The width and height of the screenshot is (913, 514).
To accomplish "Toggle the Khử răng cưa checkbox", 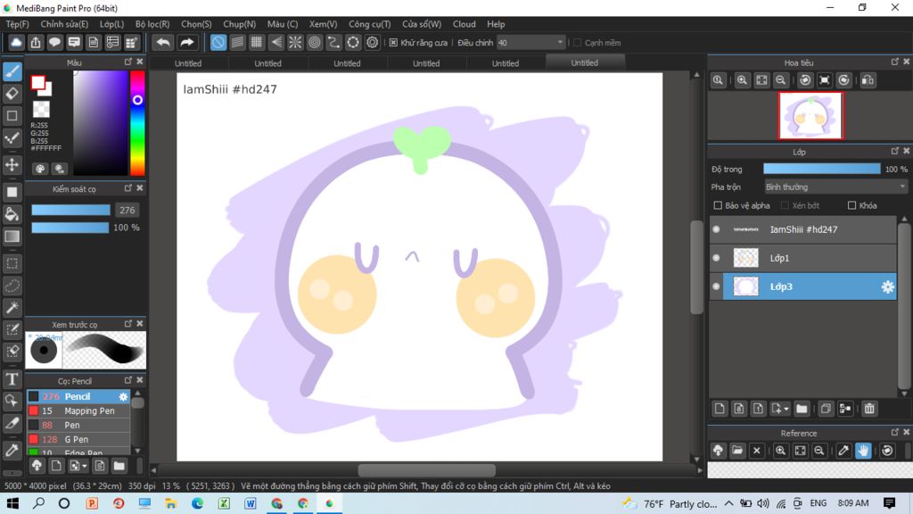I will [393, 43].
